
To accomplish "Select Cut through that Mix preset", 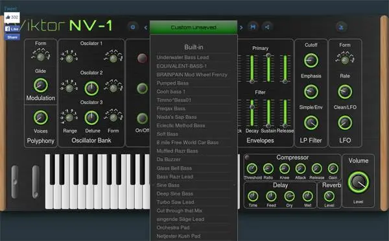I will click(x=193, y=210).
